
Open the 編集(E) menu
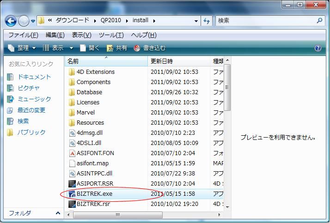55,35
